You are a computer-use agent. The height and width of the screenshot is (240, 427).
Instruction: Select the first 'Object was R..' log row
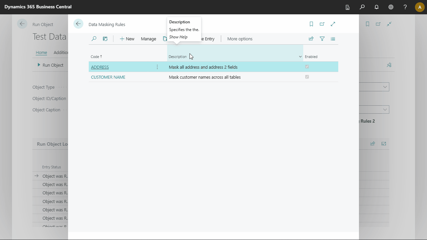[55, 176]
